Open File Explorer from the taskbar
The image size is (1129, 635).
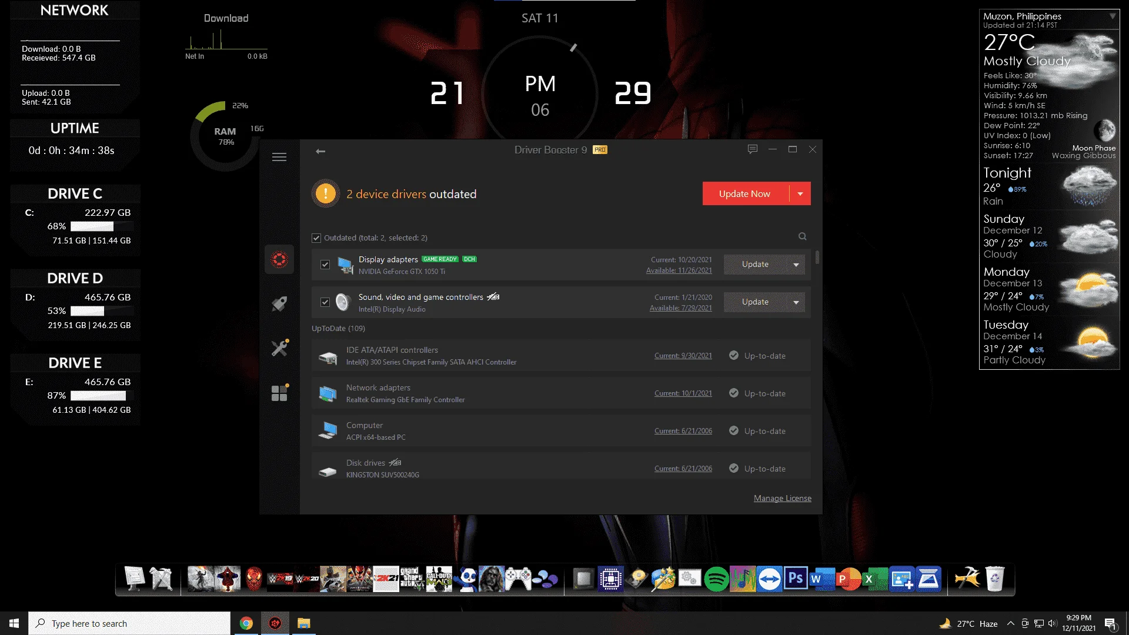303,623
